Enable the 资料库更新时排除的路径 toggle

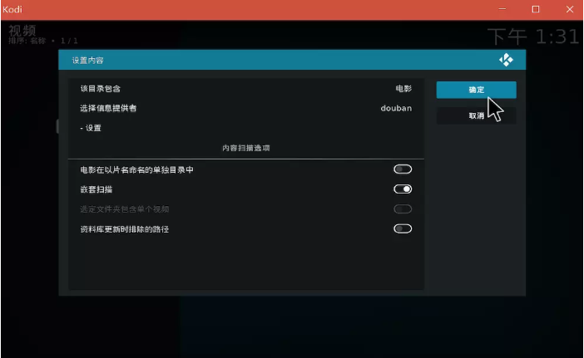click(x=403, y=229)
